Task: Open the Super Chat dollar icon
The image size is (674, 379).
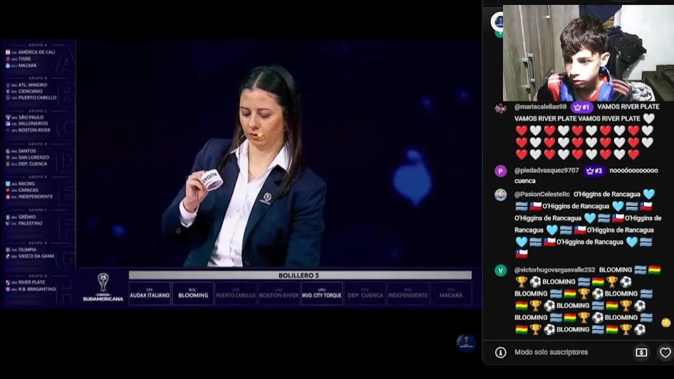Action: 641,353
